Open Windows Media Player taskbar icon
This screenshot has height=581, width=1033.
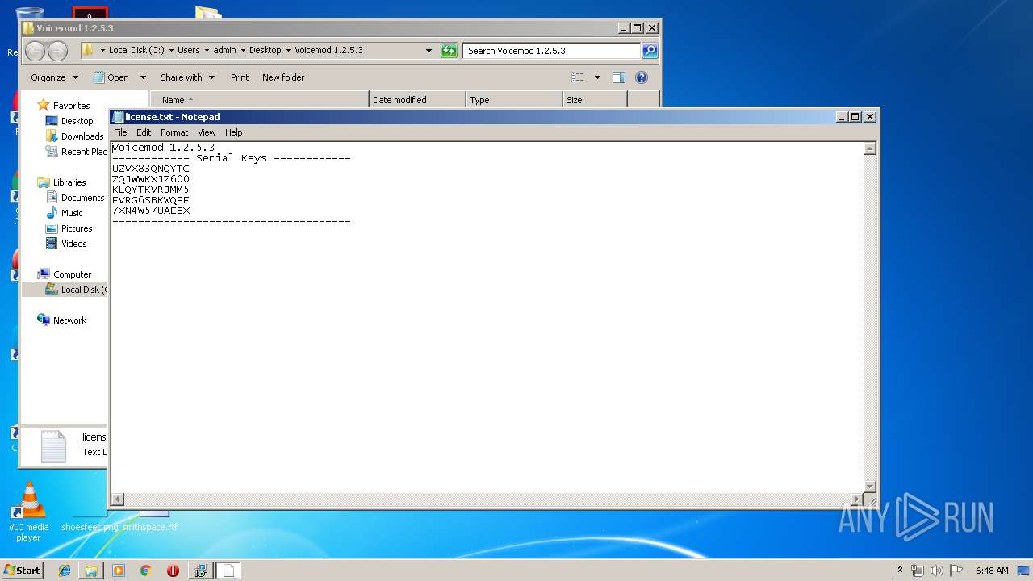point(119,571)
